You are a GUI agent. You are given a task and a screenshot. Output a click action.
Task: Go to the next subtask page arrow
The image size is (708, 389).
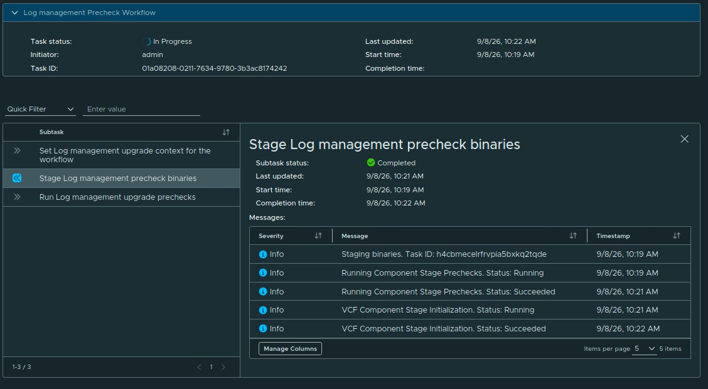tap(223, 367)
